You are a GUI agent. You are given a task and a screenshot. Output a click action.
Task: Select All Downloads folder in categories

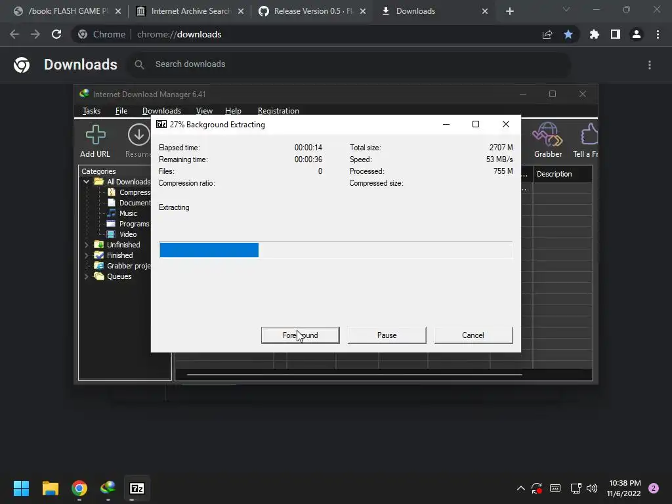click(122, 182)
